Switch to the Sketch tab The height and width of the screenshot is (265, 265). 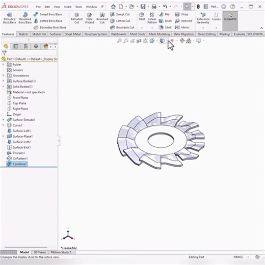coord(23,34)
